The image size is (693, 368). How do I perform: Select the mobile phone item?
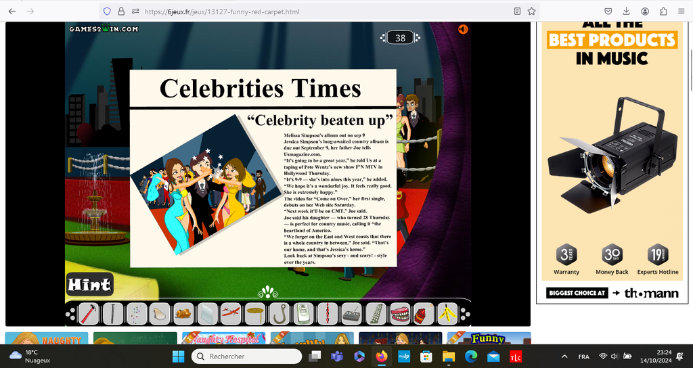point(303,314)
